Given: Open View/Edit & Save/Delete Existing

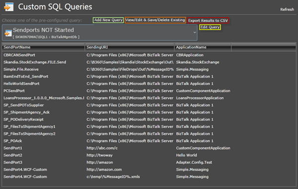Looking at the screenshot, I should 155,20.
